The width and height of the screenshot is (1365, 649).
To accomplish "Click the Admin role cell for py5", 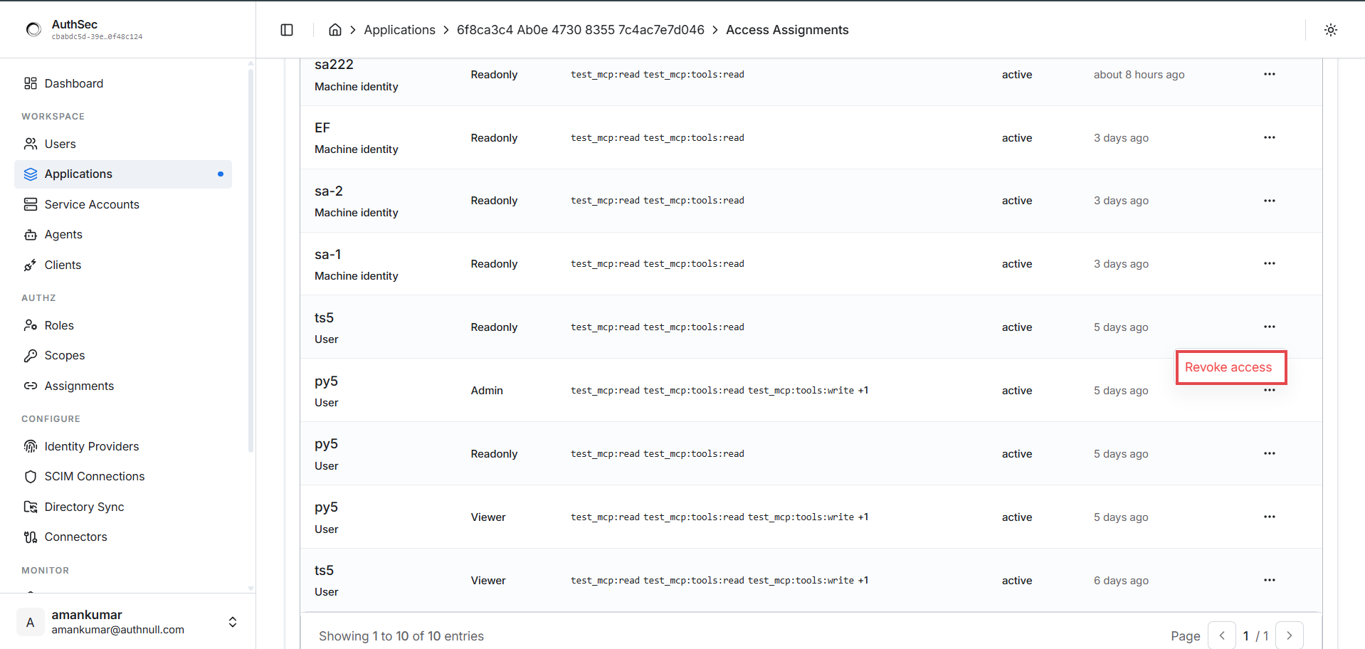I will point(487,391).
